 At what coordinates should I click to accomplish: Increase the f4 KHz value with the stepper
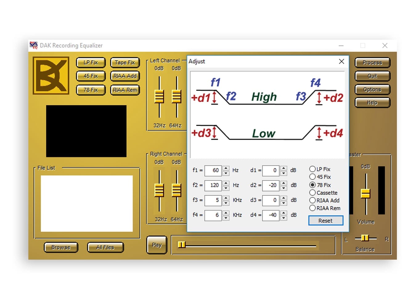click(x=225, y=213)
